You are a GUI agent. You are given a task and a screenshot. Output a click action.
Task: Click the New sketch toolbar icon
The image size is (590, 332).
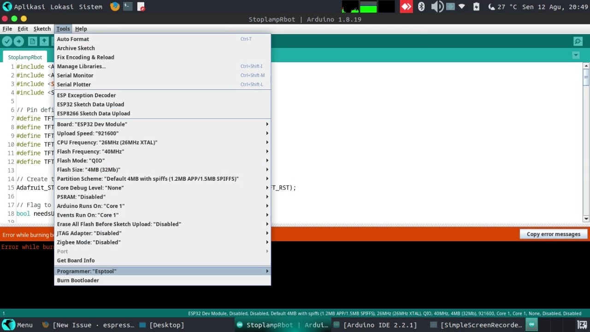(32, 41)
